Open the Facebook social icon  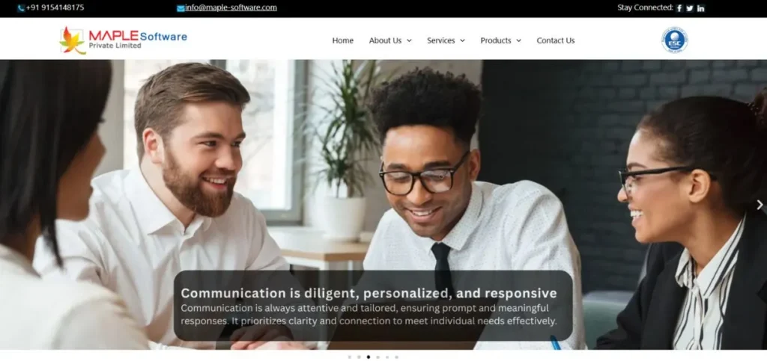679,8
